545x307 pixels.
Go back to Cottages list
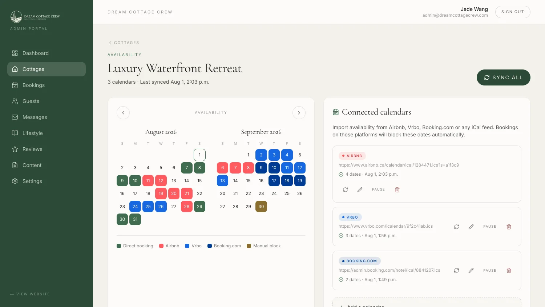coord(124,43)
